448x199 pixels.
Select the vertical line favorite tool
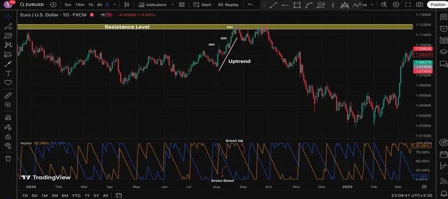tap(332, 5)
